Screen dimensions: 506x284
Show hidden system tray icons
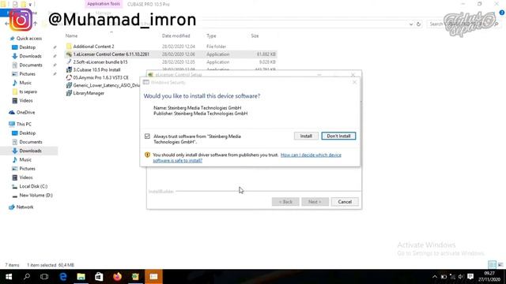tap(435, 277)
